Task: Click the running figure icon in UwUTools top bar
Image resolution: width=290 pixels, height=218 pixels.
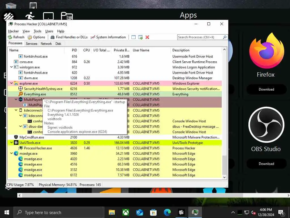Action: [30, 16]
